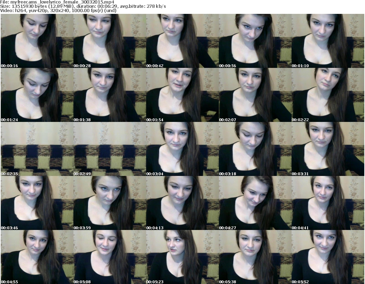Select the thumbnail frame at 00:05:08
The height and width of the screenshot is (284, 365).
tap(110, 257)
